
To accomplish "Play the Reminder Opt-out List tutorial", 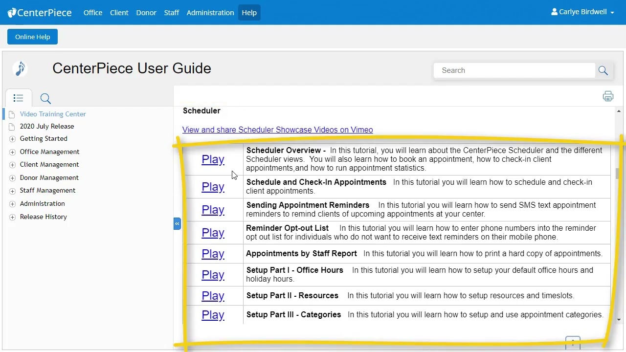I will 213,233.
